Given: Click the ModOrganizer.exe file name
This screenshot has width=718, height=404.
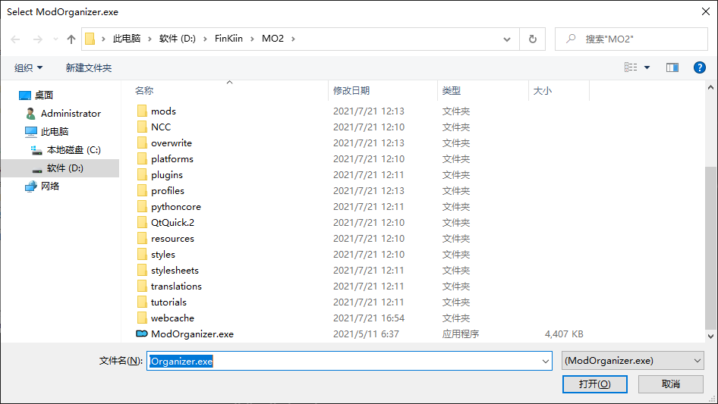Looking at the screenshot, I should (x=192, y=334).
